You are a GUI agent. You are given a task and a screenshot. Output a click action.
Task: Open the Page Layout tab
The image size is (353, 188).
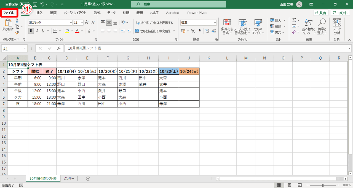(75, 13)
